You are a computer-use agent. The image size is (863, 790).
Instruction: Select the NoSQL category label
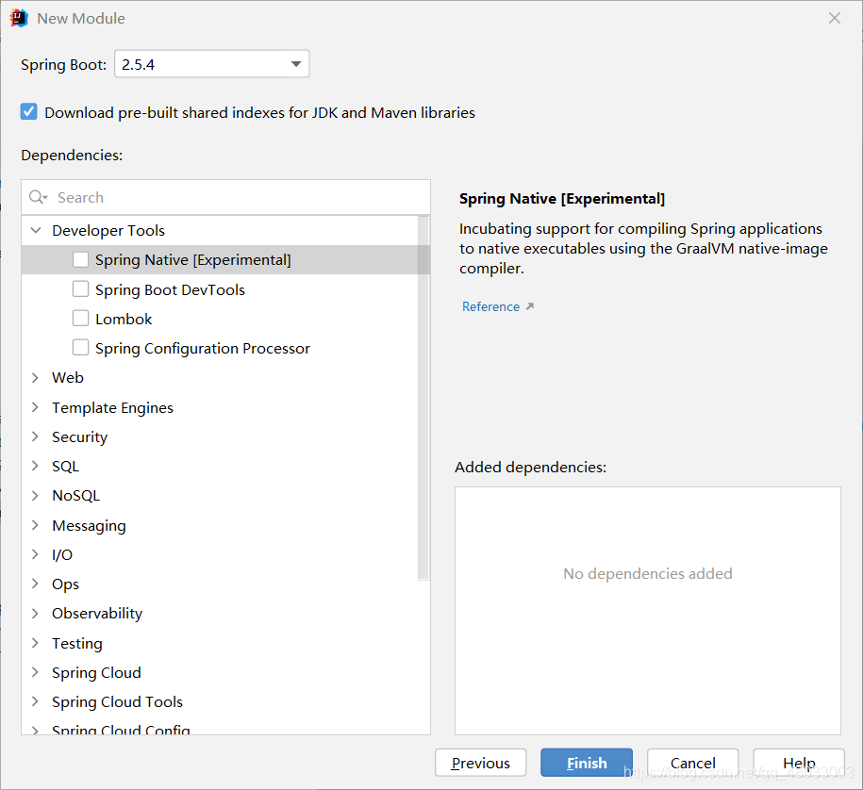click(76, 495)
